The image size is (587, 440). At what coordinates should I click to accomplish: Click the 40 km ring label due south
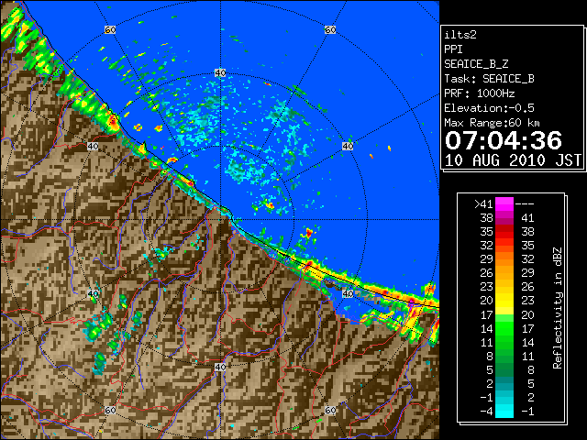(x=220, y=367)
